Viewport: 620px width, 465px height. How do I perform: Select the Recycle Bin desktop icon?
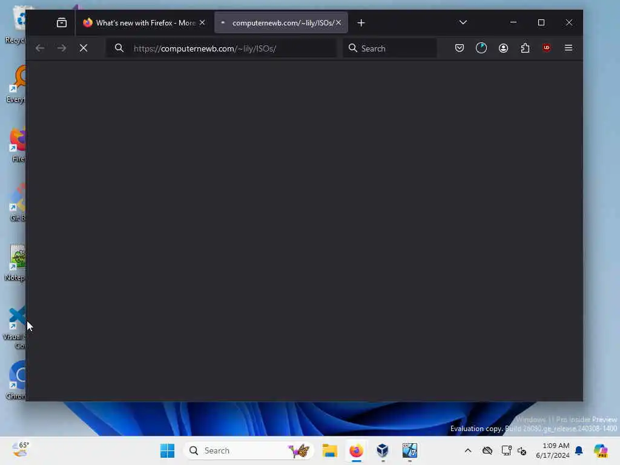(x=16, y=25)
